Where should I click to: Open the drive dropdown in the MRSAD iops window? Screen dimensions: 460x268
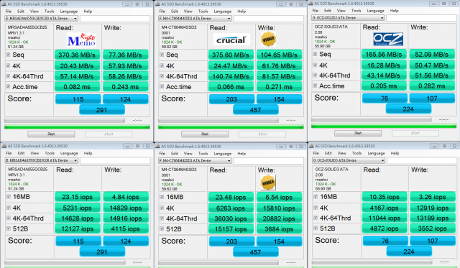42,160
